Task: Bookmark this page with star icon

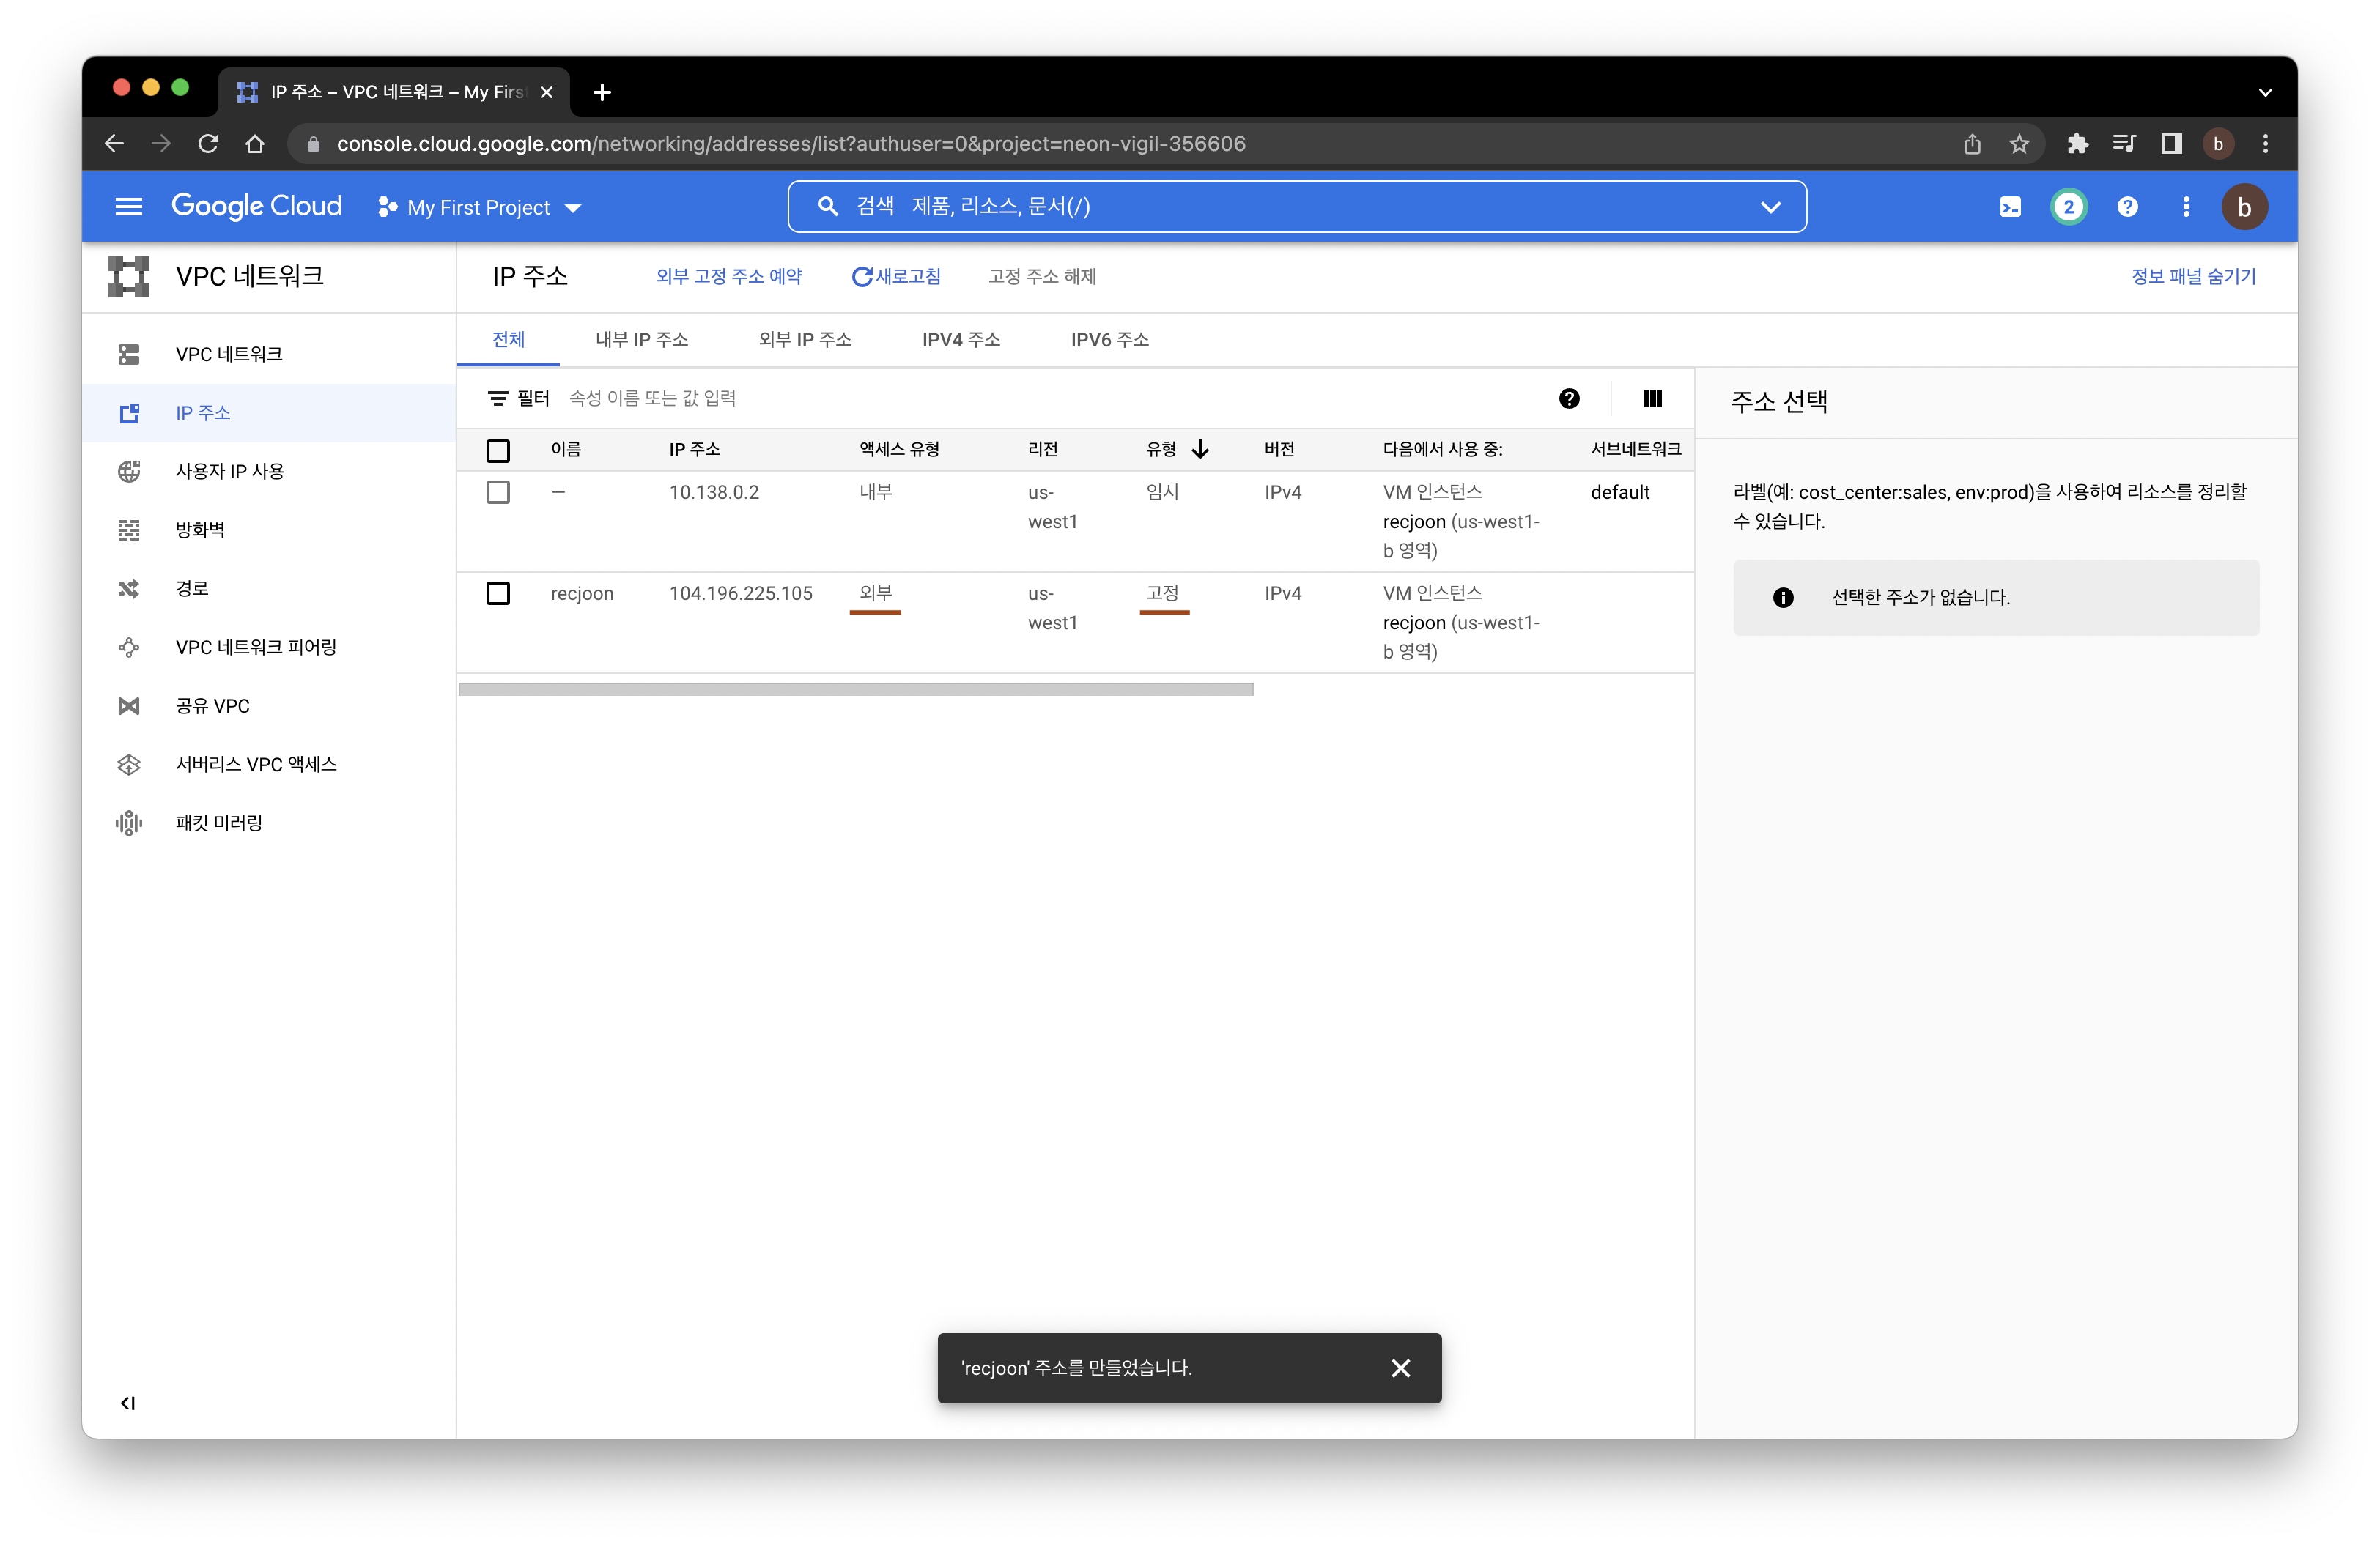Action: click(x=2018, y=144)
